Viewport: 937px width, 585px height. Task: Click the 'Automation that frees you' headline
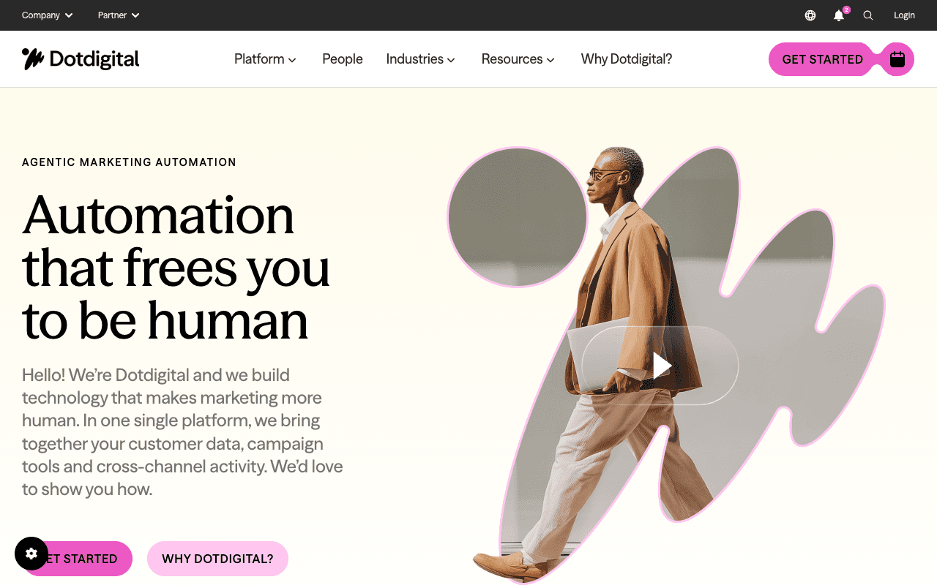[x=176, y=268]
